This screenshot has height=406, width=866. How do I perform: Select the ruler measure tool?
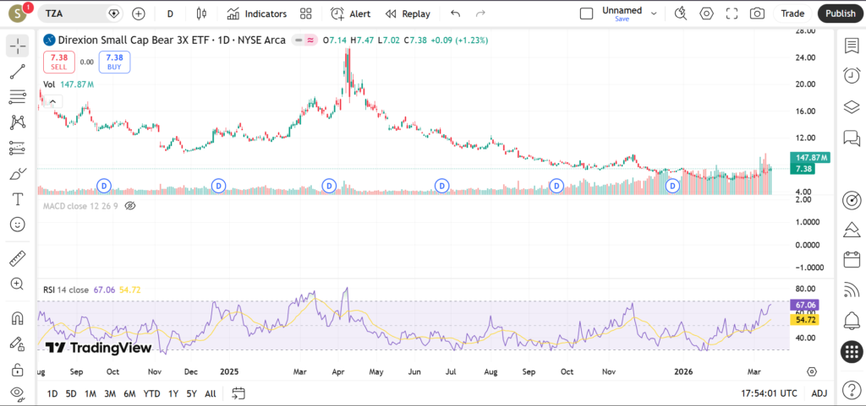(x=17, y=258)
